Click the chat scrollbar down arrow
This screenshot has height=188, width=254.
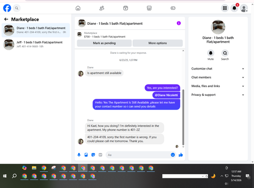click(183, 147)
